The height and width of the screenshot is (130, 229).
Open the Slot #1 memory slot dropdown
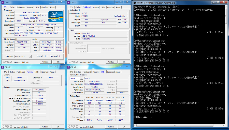click(x=76, y=78)
